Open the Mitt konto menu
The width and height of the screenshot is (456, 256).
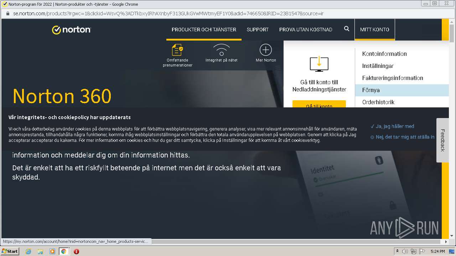[374, 30]
